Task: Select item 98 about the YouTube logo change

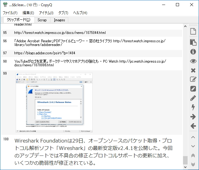Action: [91, 63]
